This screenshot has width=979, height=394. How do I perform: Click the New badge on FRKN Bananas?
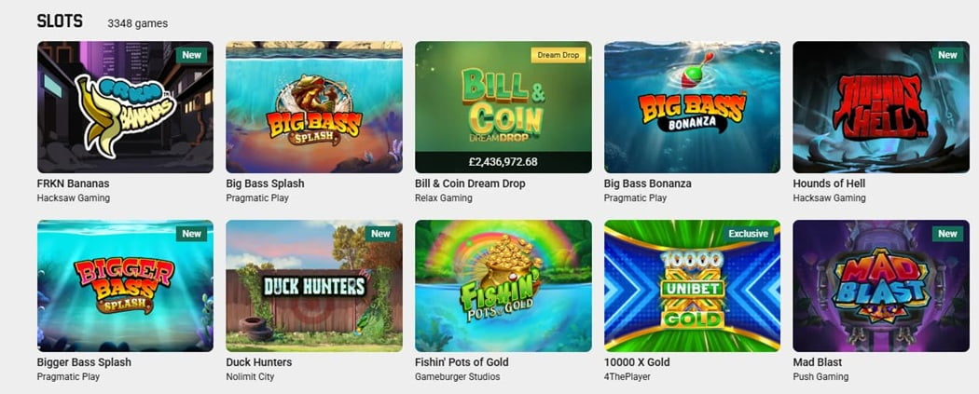pyautogui.click(x=192, y=55)
